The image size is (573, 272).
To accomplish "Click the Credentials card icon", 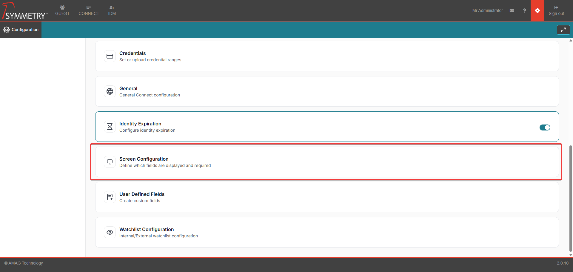I will pos(110,56).
